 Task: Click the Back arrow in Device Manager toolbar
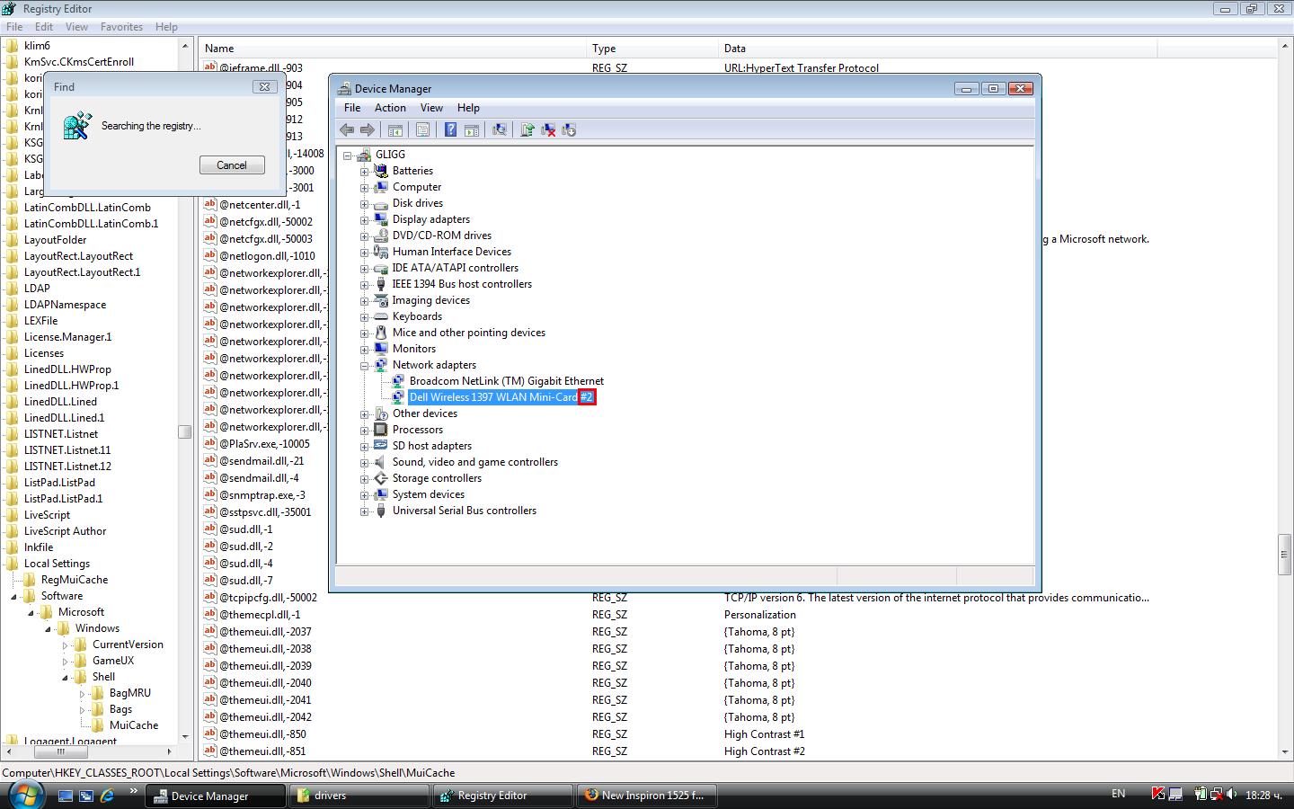[347, 130]
